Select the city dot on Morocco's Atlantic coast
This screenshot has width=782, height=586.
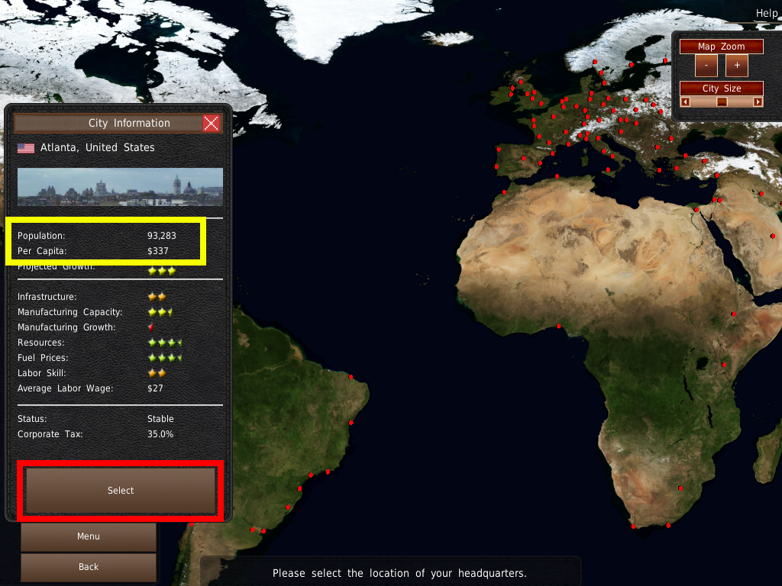[503, 192]
